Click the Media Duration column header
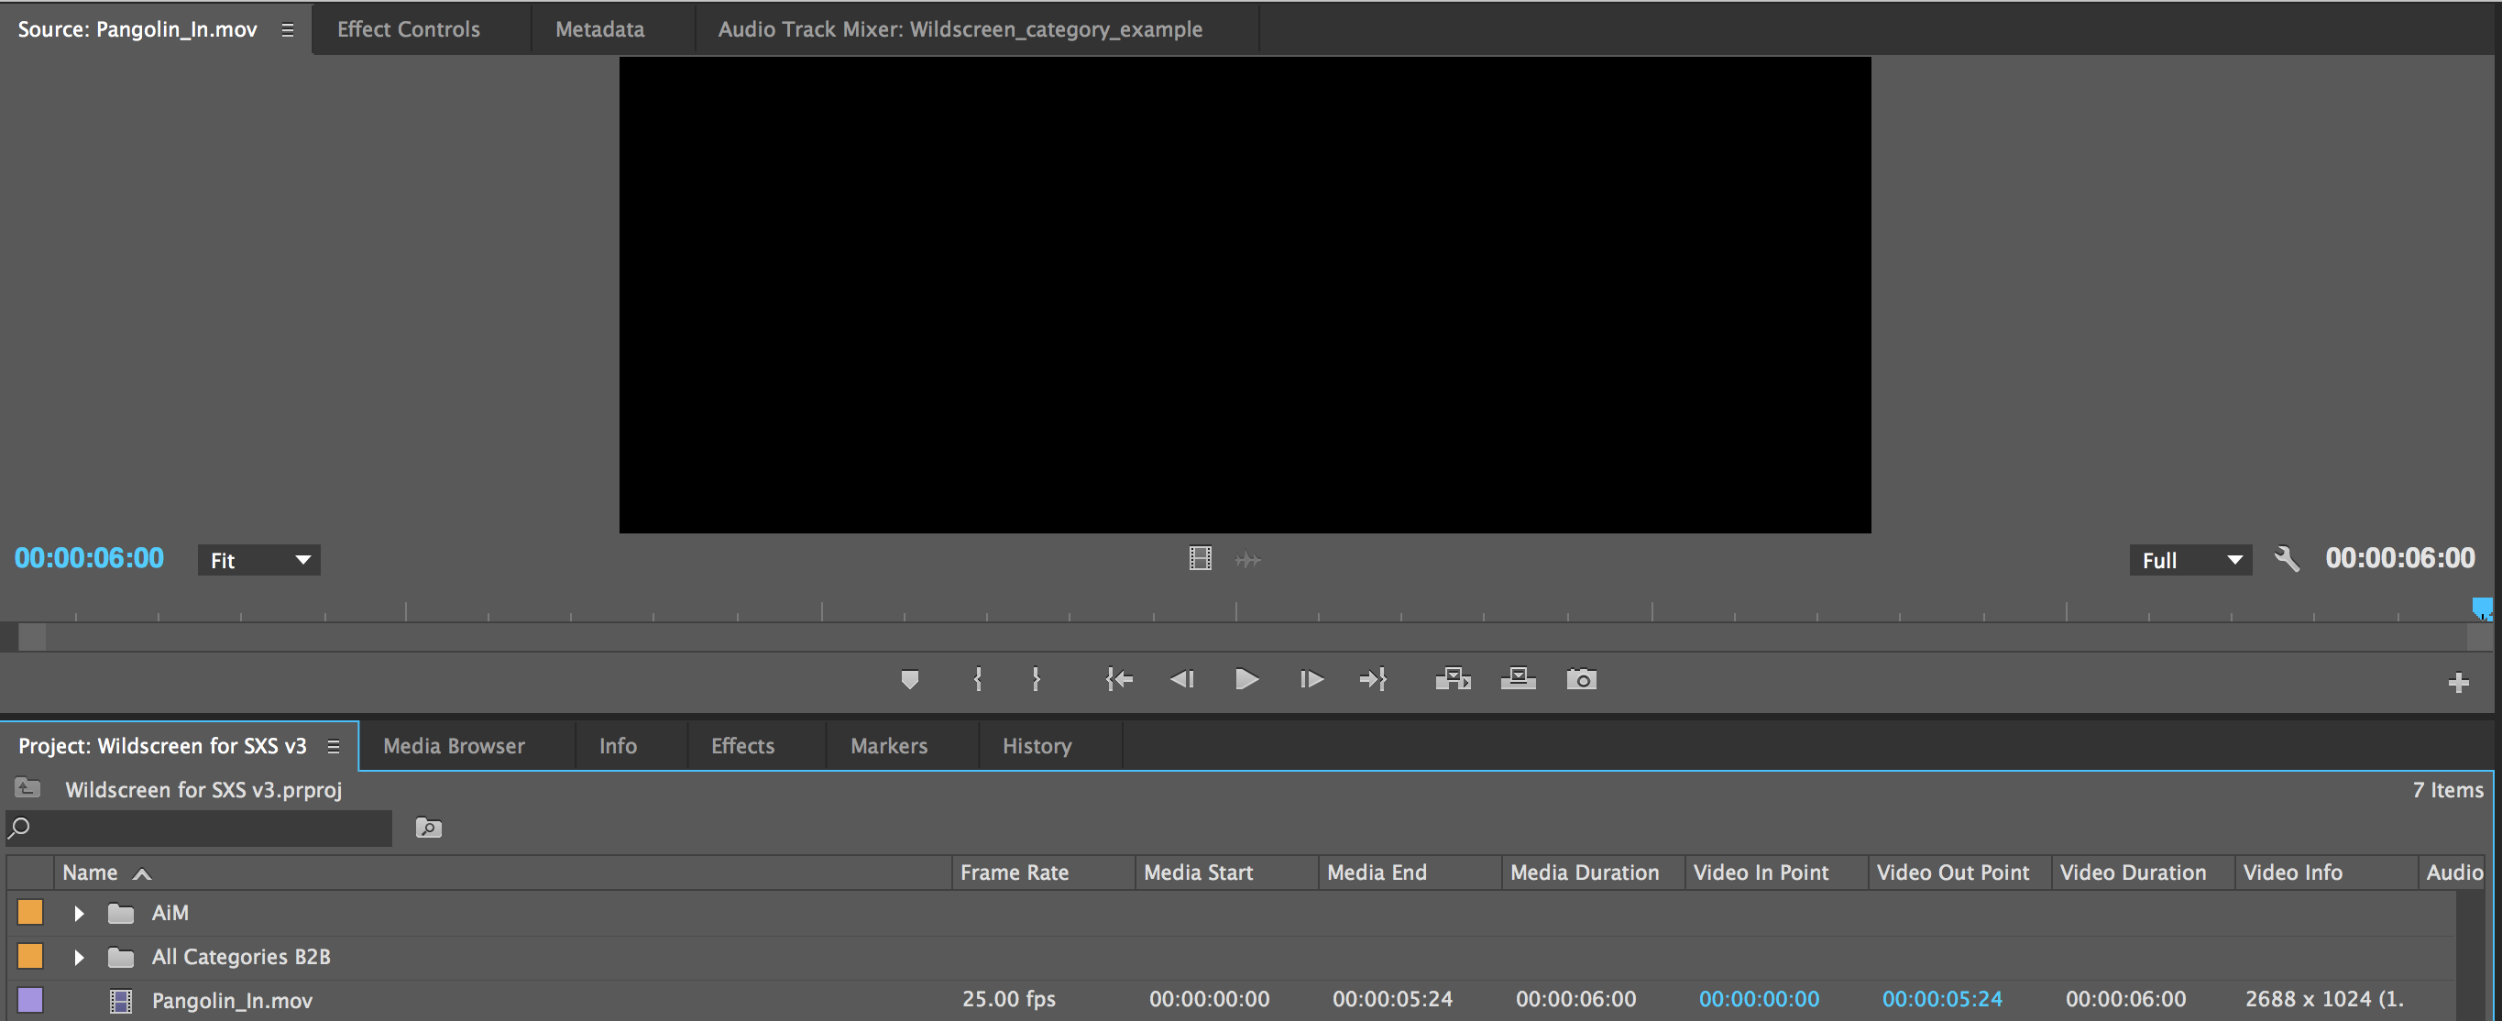Image resolution: width=2502 pixels, height=1021 pixels. pos(1593,873)
